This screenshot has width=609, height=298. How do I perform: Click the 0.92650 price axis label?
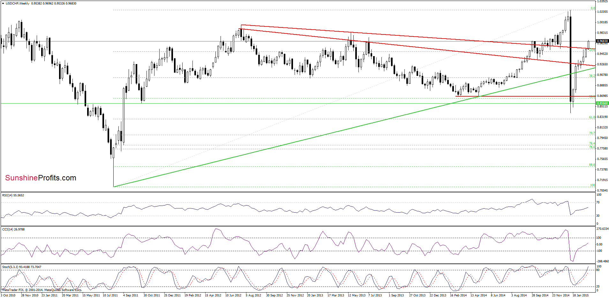[x=602, y=64]
